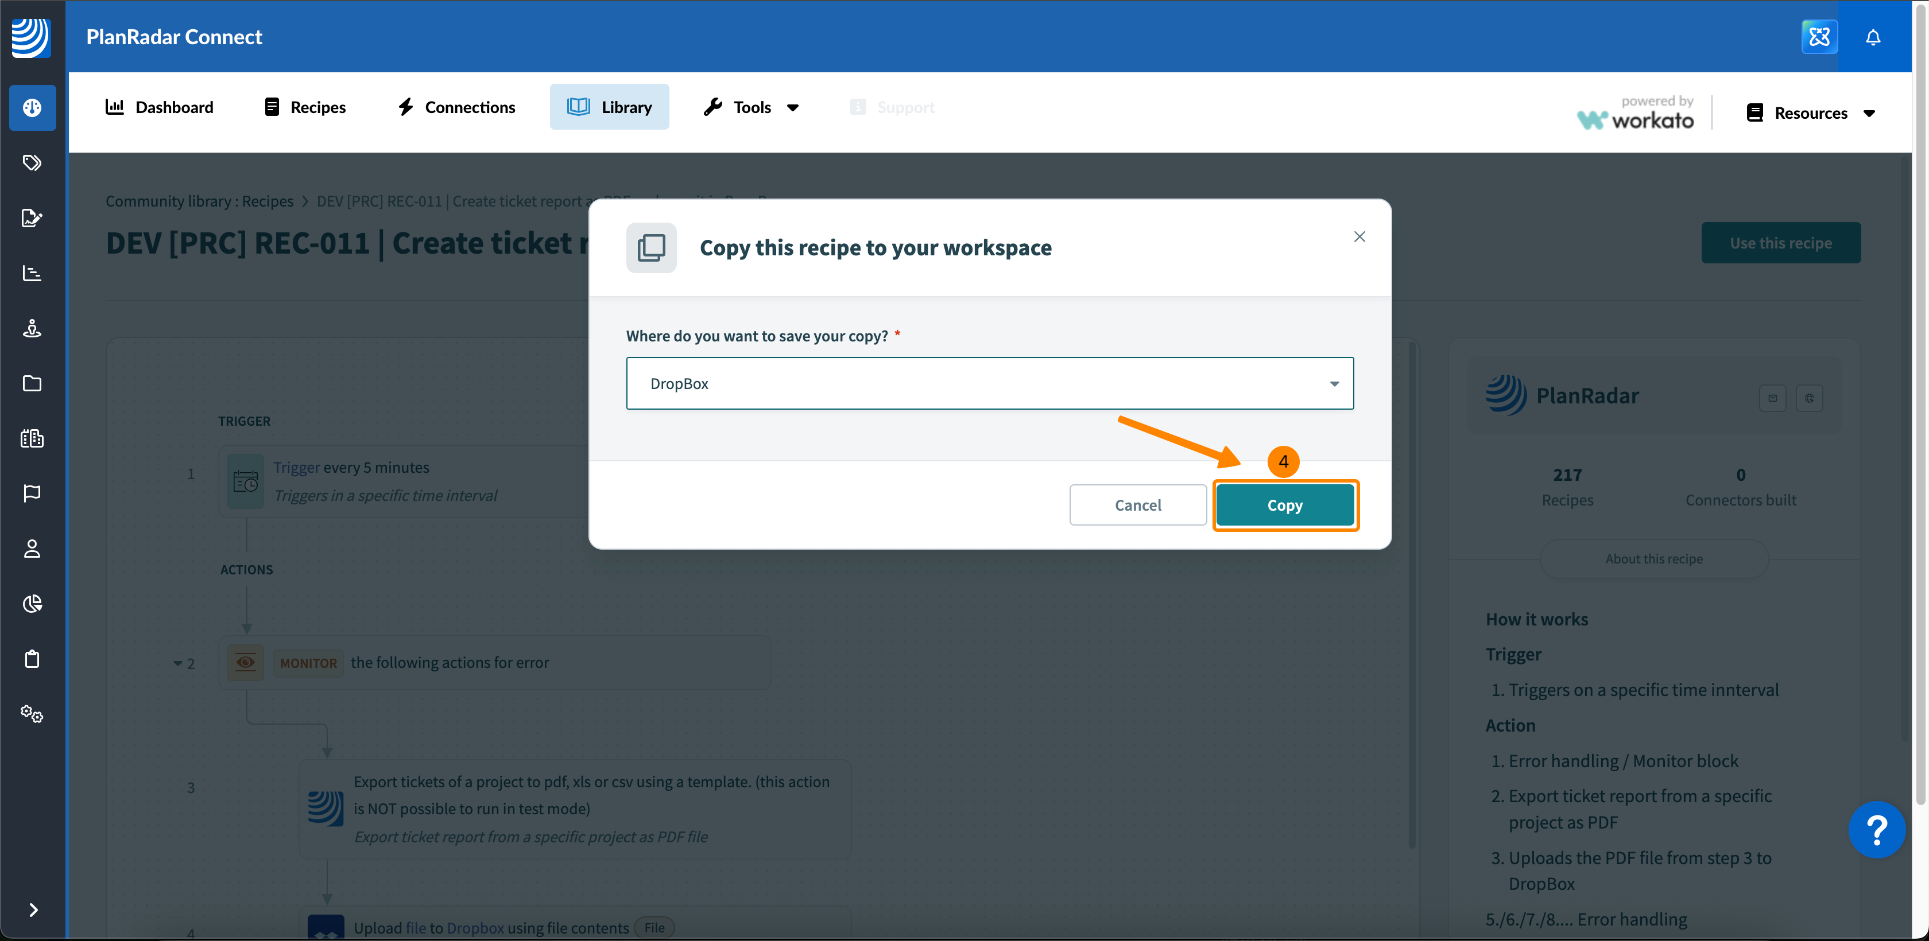
Task: Click Cancel in copy recipe dialog
Action: [x=1137, y=506]
